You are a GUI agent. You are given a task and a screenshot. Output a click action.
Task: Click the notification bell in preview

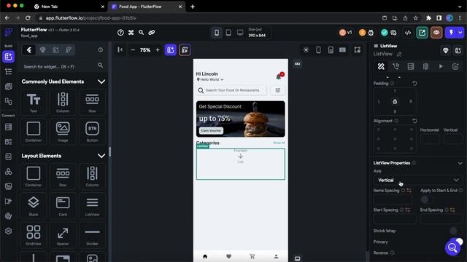pos(279,76)
